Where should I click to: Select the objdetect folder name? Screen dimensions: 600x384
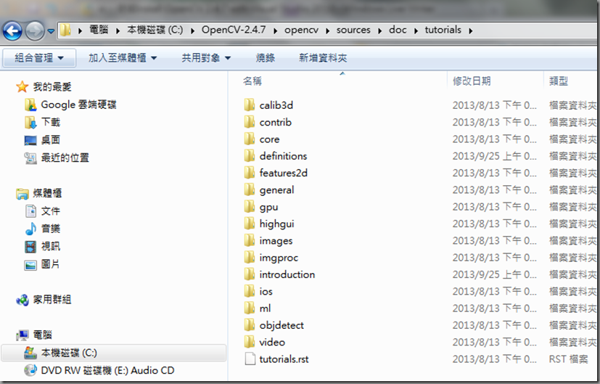click(281, 325)
